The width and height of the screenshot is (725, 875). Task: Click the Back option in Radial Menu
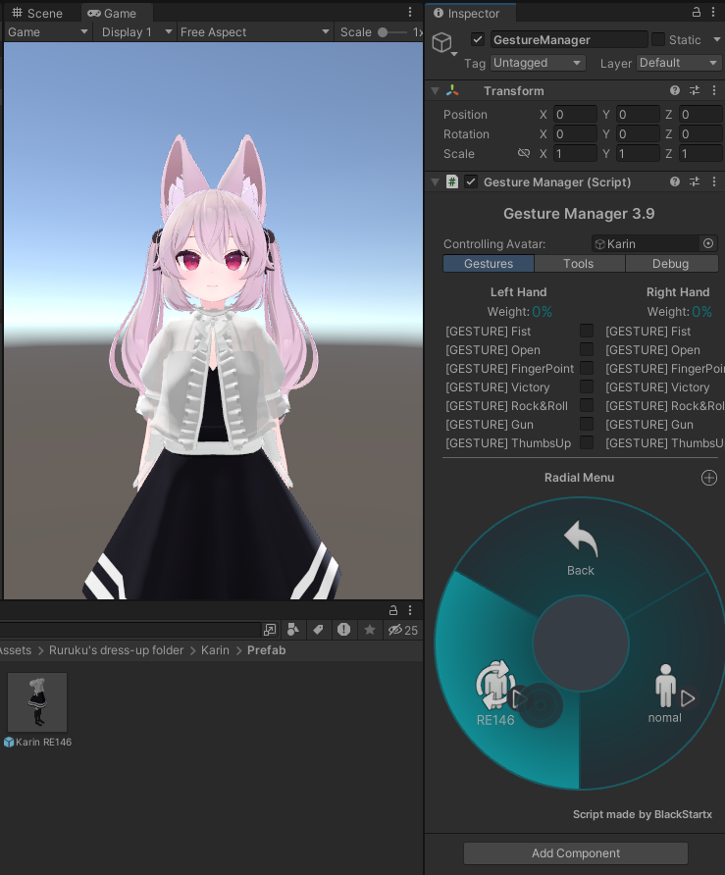581,549
